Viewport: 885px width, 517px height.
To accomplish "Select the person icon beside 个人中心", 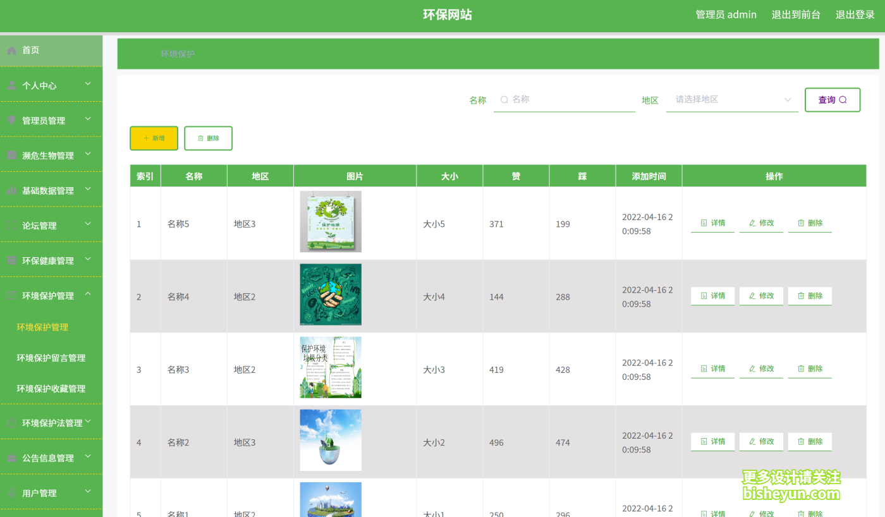I will 11,84.
